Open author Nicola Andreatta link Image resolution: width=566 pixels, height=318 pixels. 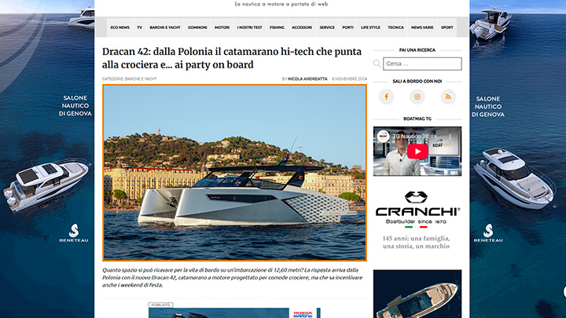307,79
